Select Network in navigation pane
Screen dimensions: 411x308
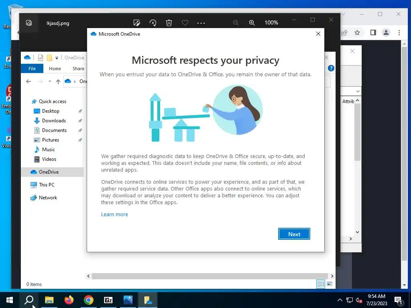pos(48,198)
